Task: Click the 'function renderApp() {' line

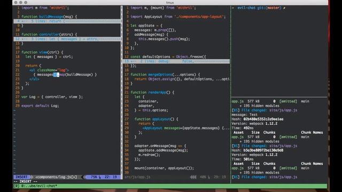Action: 152,92
